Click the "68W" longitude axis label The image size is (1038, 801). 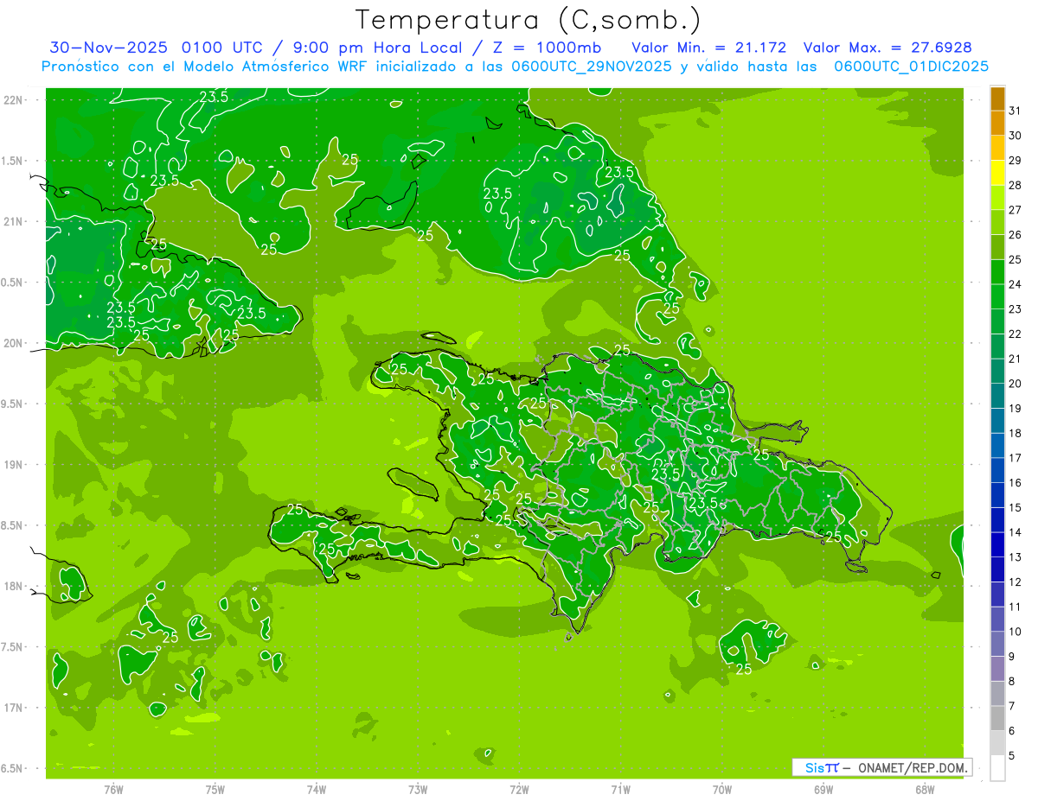[x=924, y=789]
